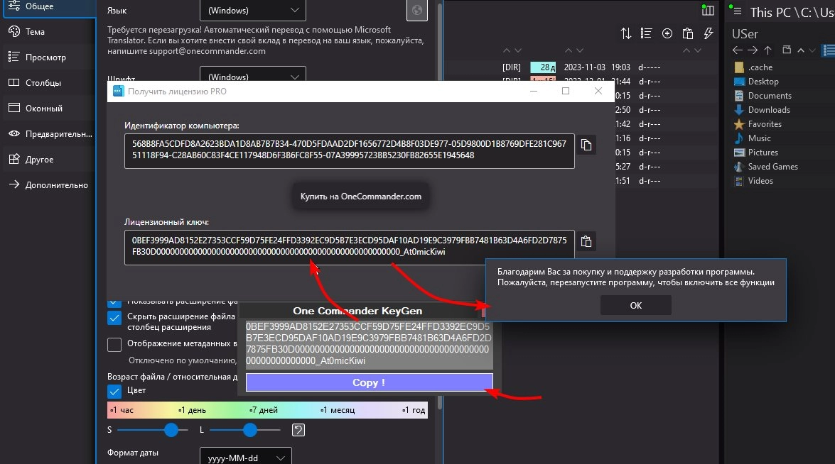Image resolution: width=835 pixels, height=464 pixels.
Task: Go back with the left arrow under USer
Action: (x=738, y=50)
